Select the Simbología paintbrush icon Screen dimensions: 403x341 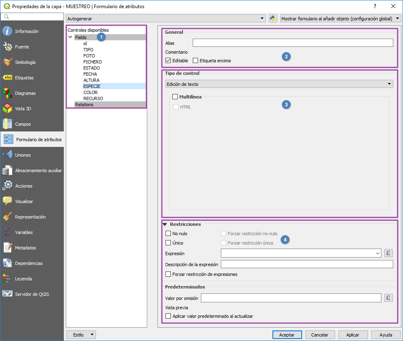[x=7, y=62]
